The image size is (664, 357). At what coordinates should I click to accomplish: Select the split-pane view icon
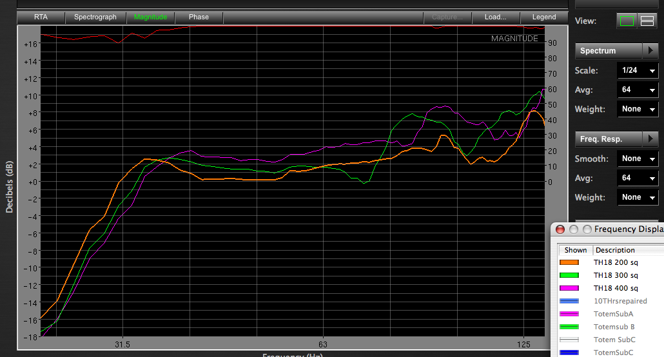pos(647,21)
